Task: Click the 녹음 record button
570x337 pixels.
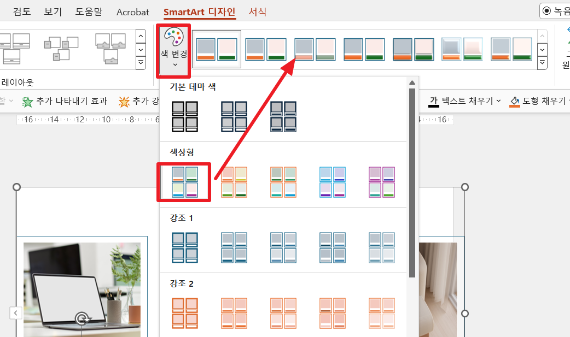Action: coord(555,11)
